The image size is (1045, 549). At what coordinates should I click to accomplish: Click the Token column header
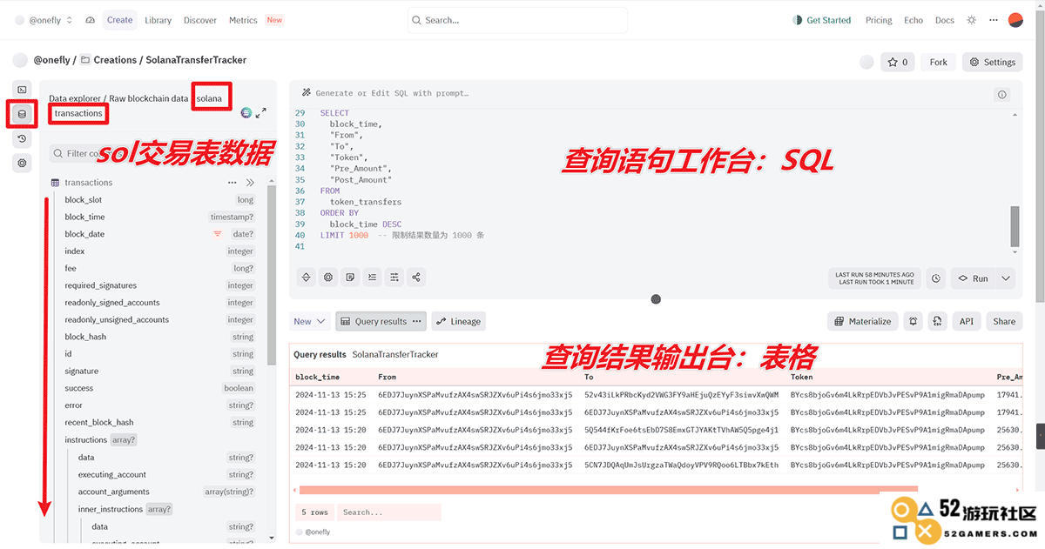point(801,377)
